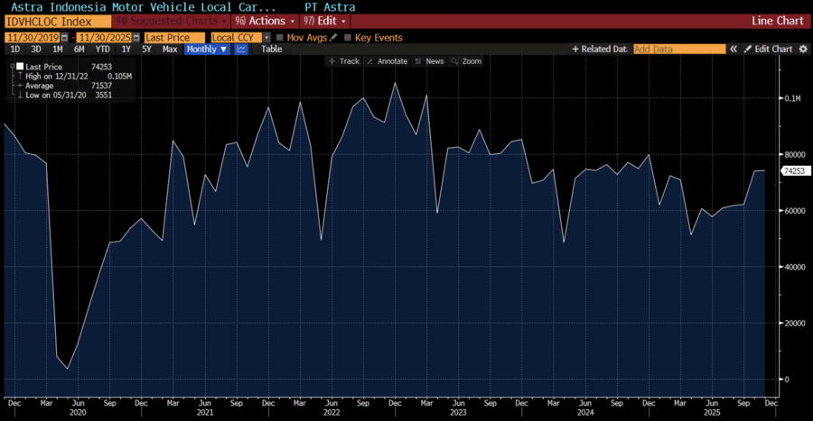Click the line chart type icon
Image resolution: width=813 pixels, height=421 pixels.
coord(241,50)
